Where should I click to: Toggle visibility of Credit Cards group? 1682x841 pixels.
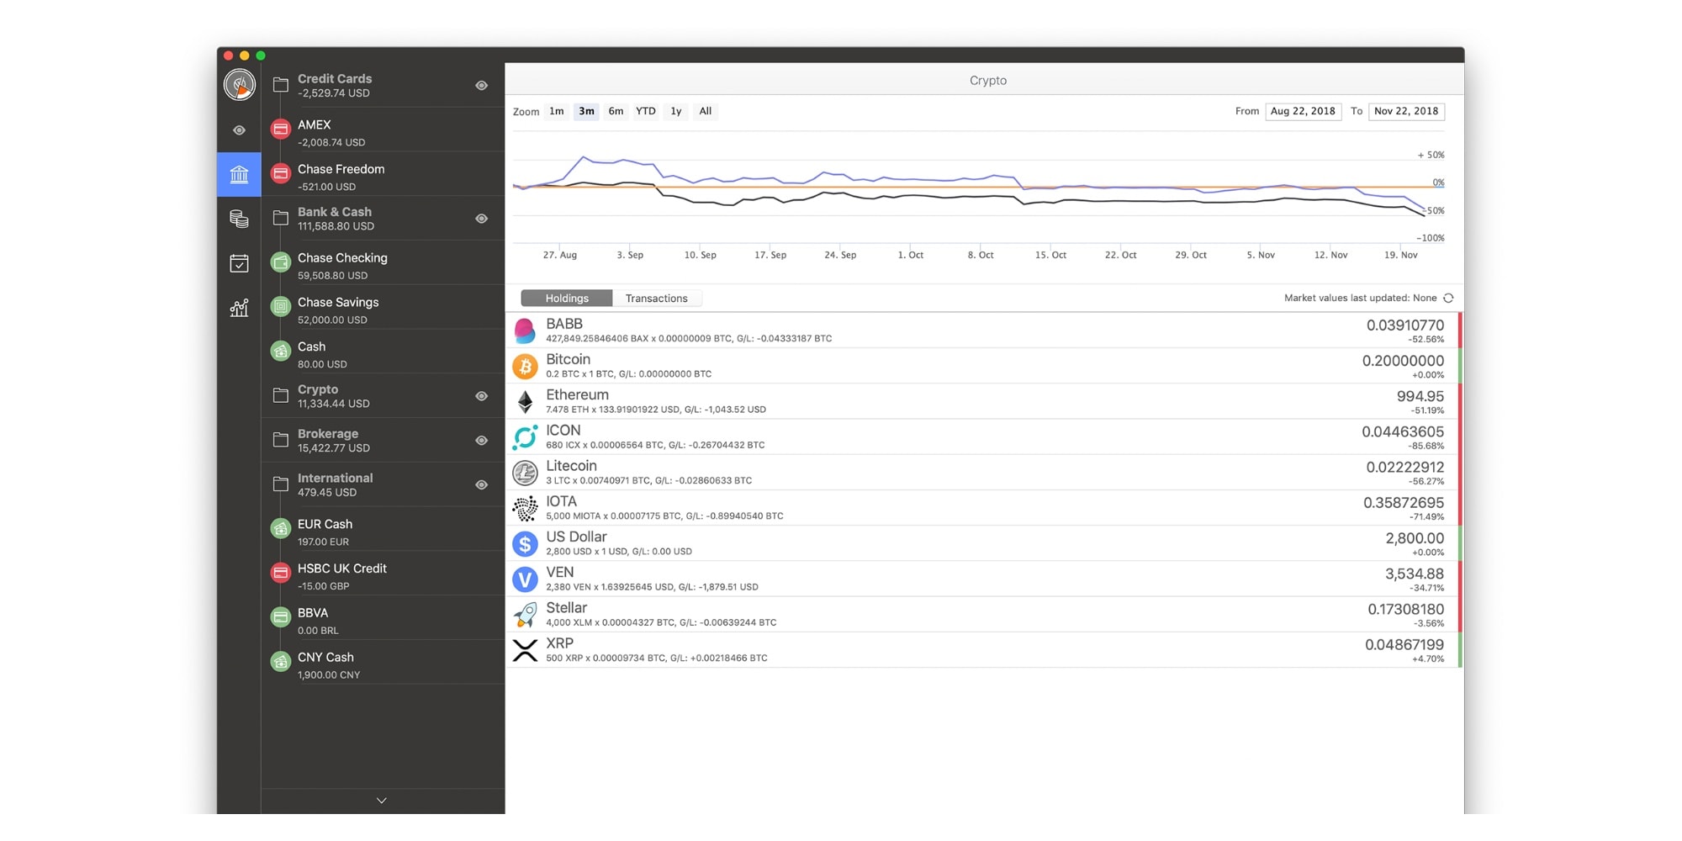481,86
